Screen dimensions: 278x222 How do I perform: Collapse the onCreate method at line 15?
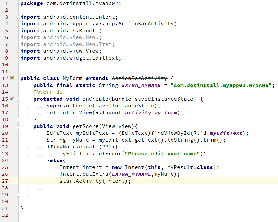(18, 99)
